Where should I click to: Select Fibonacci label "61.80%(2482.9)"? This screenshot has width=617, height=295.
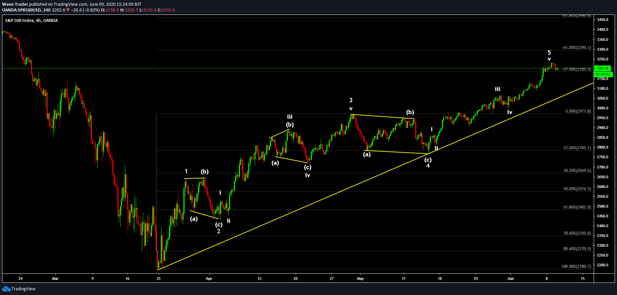[x=577, y=207]
